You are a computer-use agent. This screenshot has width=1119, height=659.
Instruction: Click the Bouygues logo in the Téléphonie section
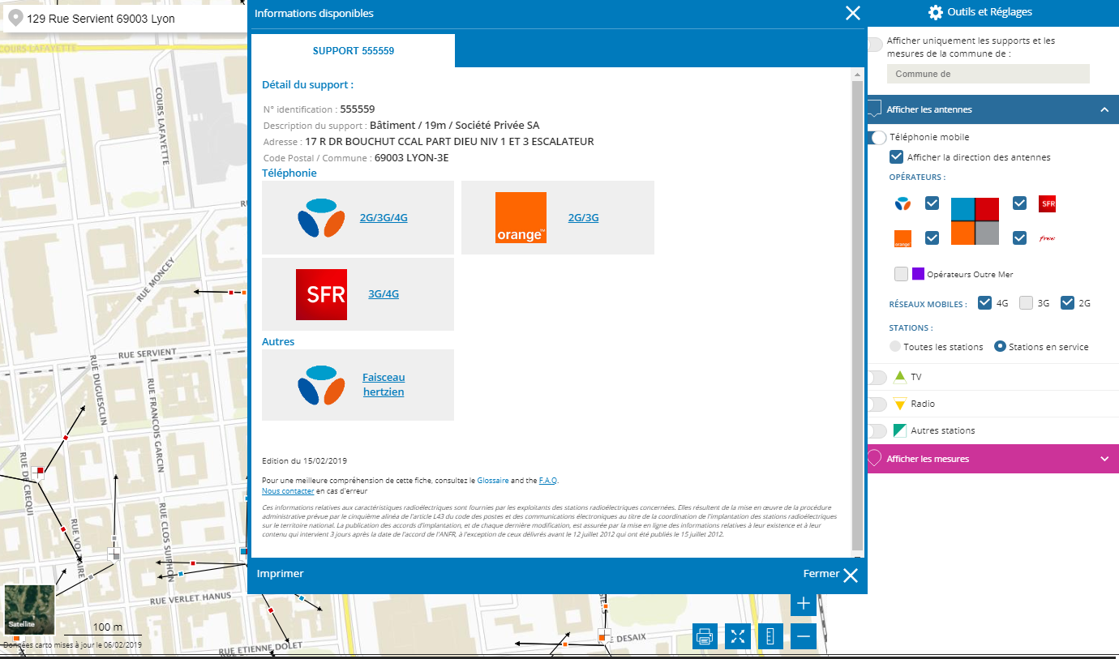tap(322, 217)
